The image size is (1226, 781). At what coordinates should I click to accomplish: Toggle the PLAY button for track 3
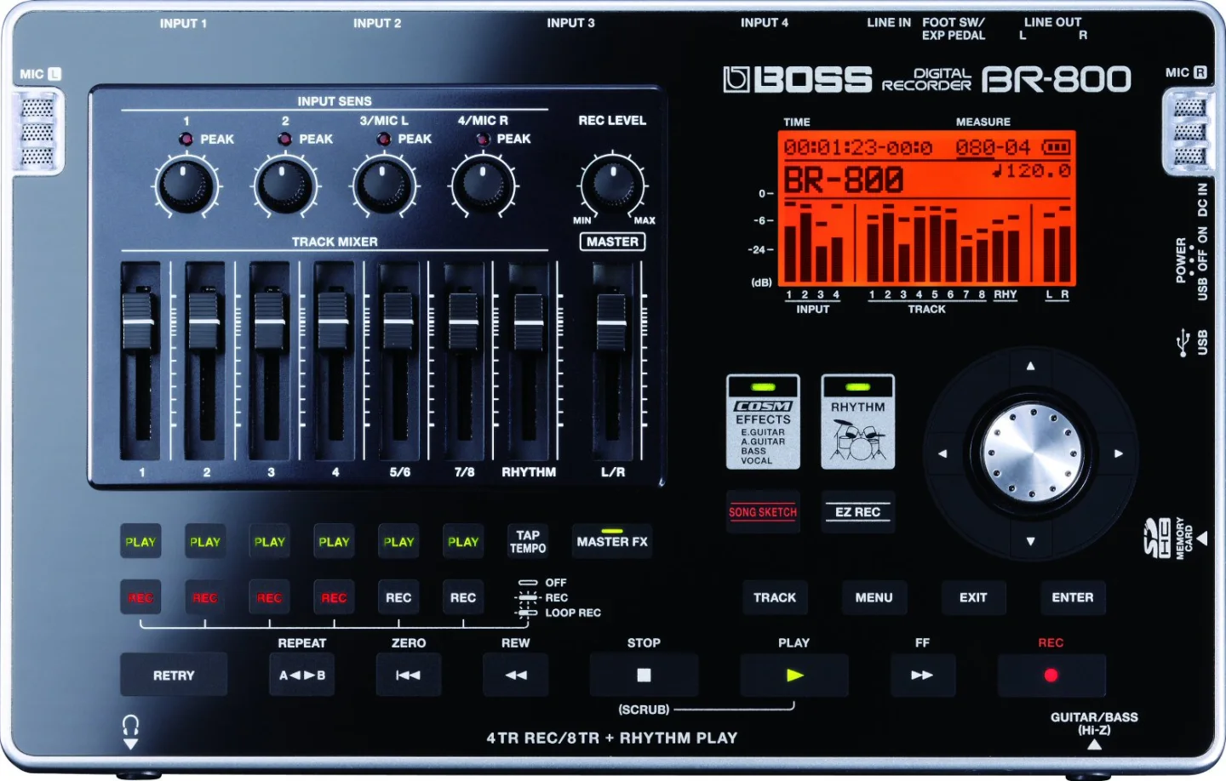pyautogui.click(x=269, y=541)
